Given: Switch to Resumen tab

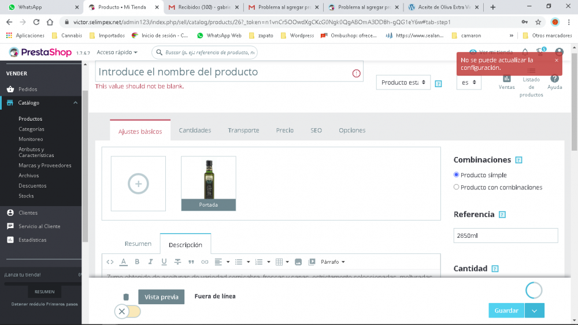Looking at the screenshot, I should click(138, 244).
